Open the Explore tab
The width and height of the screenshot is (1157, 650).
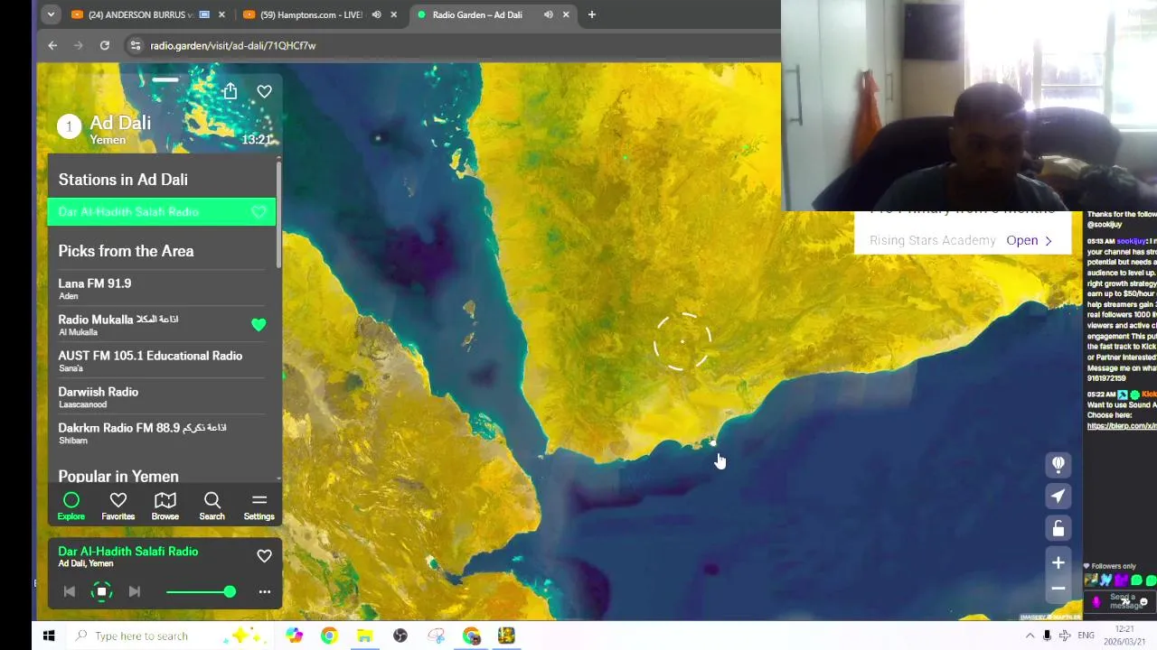click(71, 506)
